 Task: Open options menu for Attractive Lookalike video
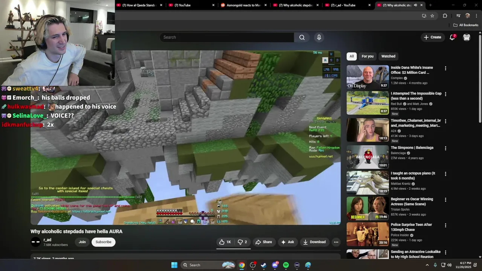click(x=445, y=252)
